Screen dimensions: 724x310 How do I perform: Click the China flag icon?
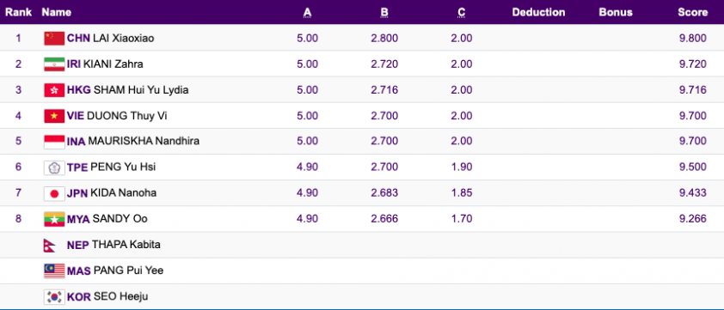click(54, 39)
